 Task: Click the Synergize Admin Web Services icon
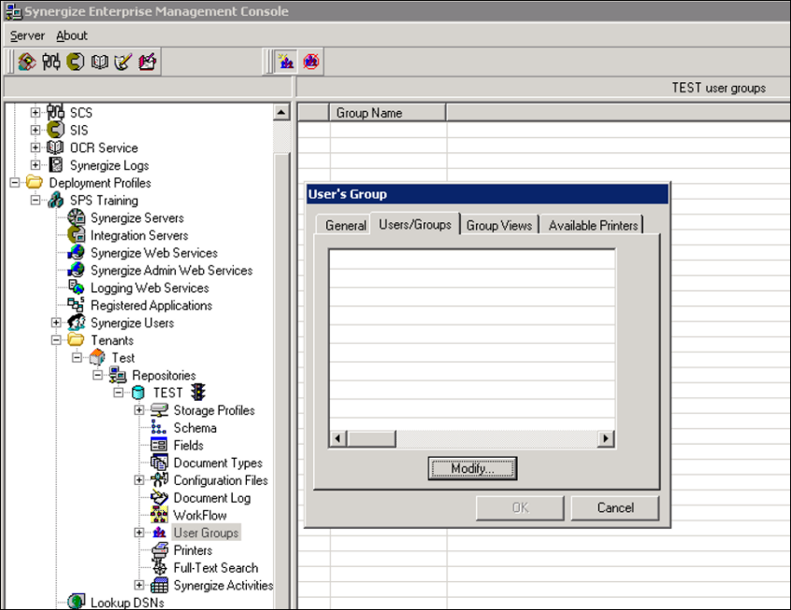[77, 270]
